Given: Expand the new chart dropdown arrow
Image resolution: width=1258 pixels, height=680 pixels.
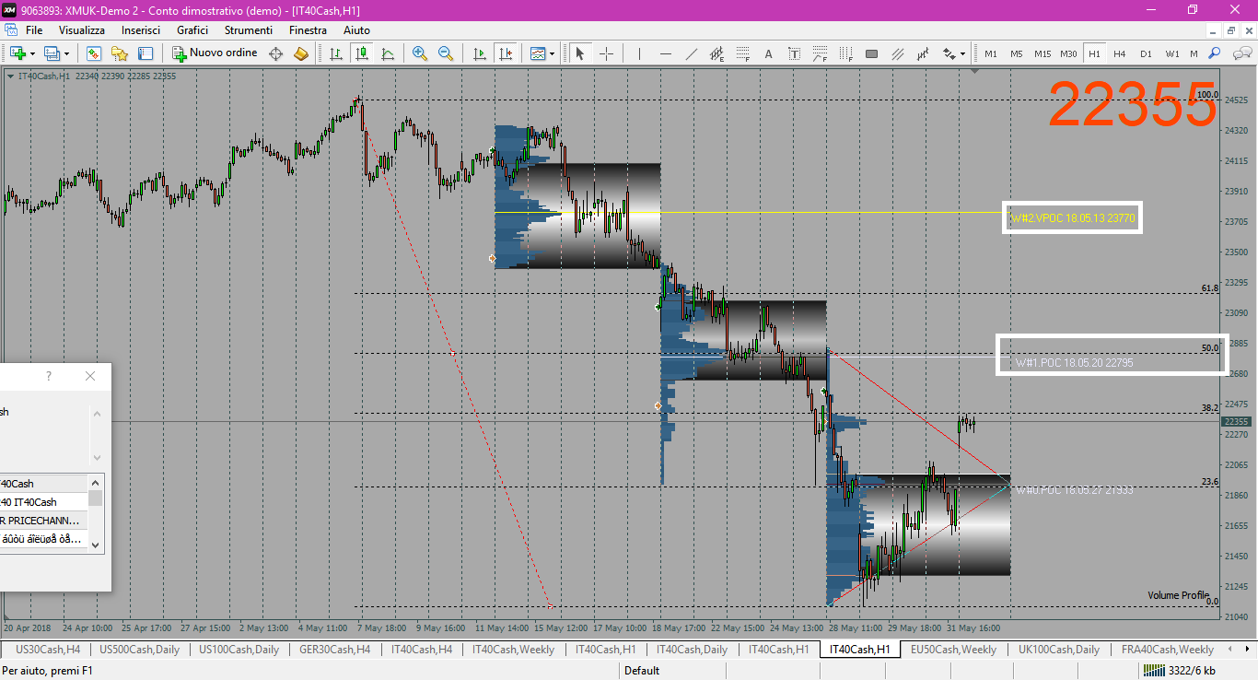Looking at the screenshot, I should tap(32, 53).
